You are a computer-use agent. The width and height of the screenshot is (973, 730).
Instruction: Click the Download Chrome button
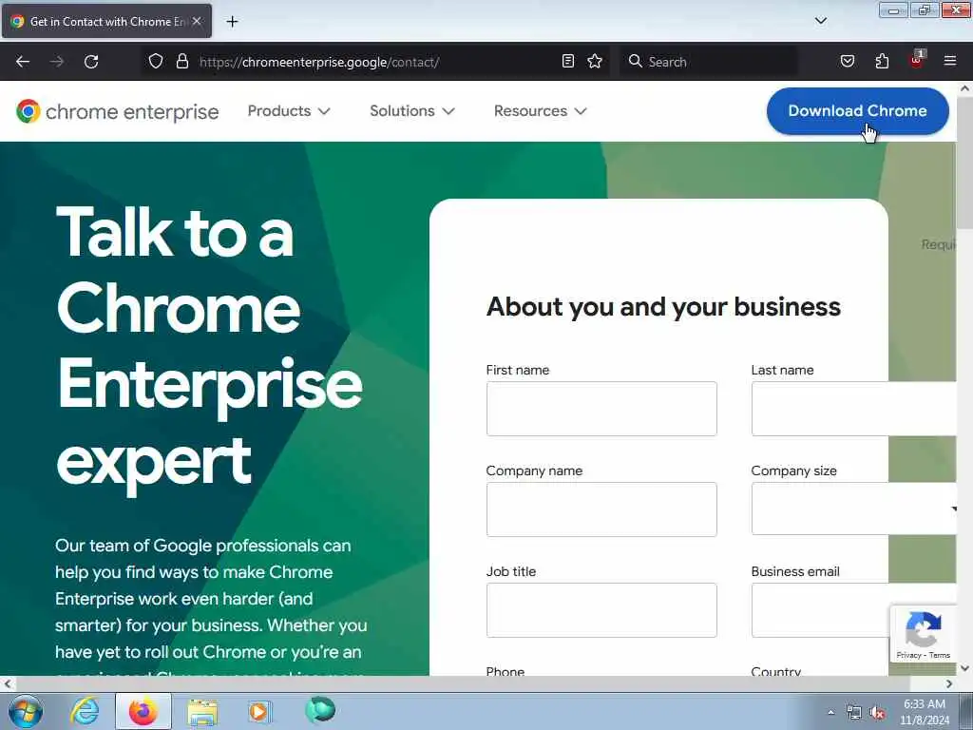pyautogui.click(x=858, y=111)
